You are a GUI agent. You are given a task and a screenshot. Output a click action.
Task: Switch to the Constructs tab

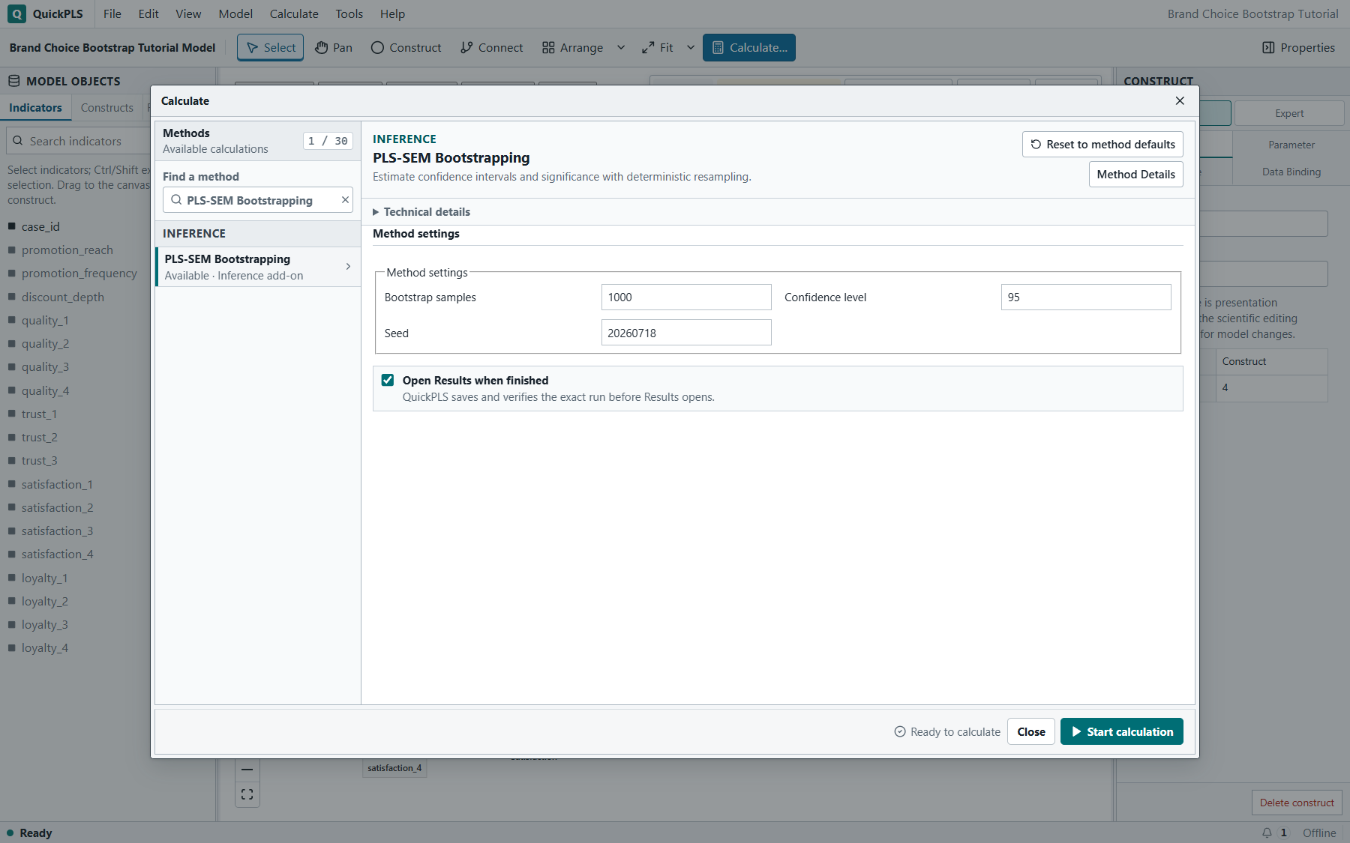106,107
